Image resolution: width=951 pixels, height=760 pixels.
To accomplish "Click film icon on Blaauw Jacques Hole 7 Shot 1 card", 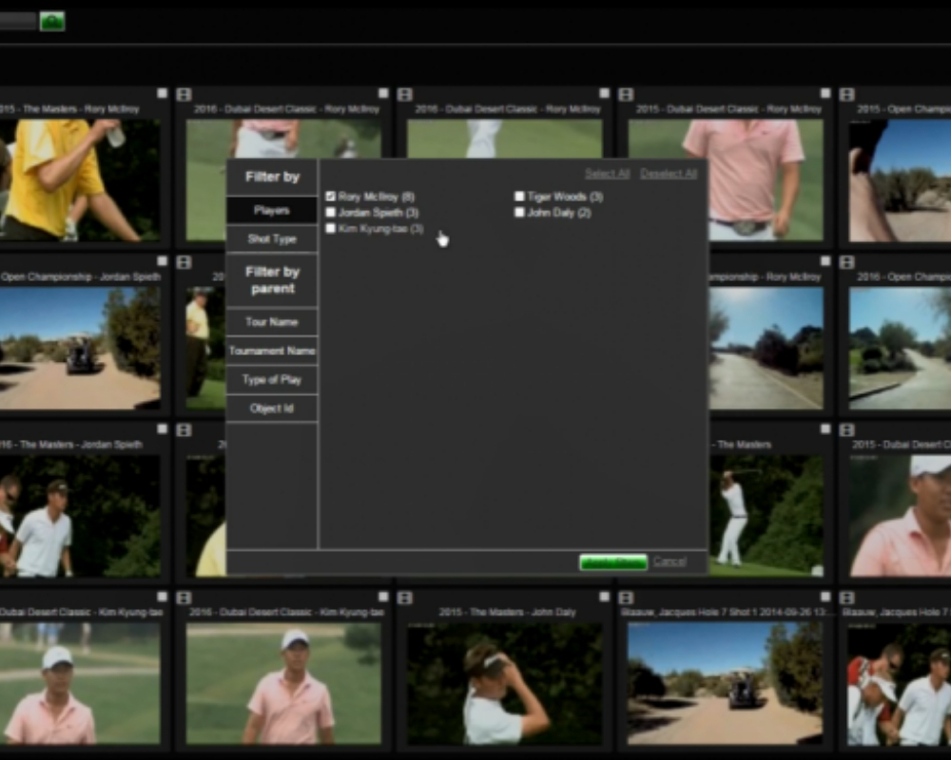I will click(x=626, y=598).
